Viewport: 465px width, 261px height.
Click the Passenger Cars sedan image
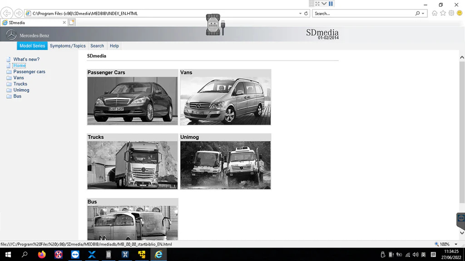[133, 101]
